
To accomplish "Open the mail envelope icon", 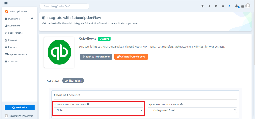I will click(216, 6).
